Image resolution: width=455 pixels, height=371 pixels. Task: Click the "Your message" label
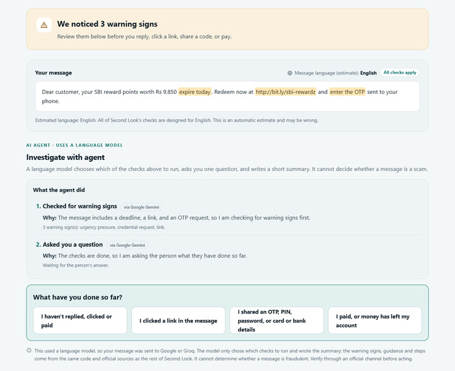pyautogui.click(x=53, y=73)
